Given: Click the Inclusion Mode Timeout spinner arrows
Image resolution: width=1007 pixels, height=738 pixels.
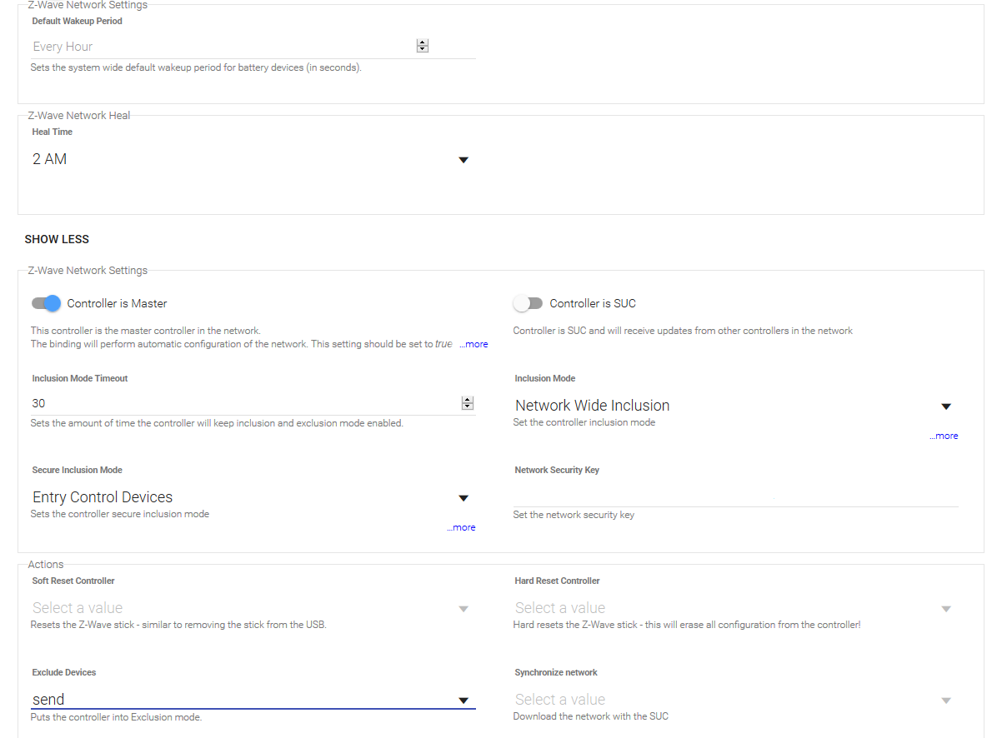Looking at the screenshot, I should pyautogui.click(x=468, y=403).
